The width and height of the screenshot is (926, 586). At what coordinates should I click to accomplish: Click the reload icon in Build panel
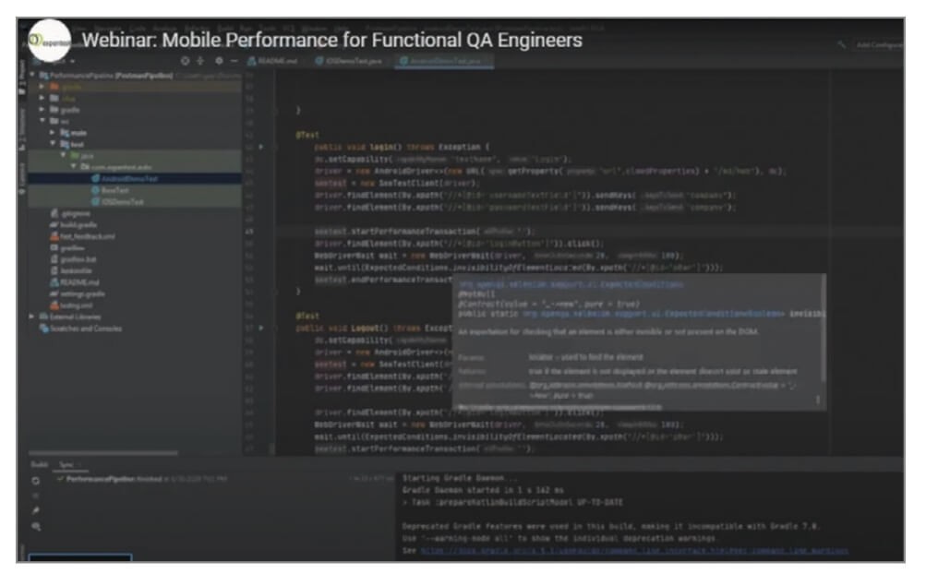click(x=36, y=482)
